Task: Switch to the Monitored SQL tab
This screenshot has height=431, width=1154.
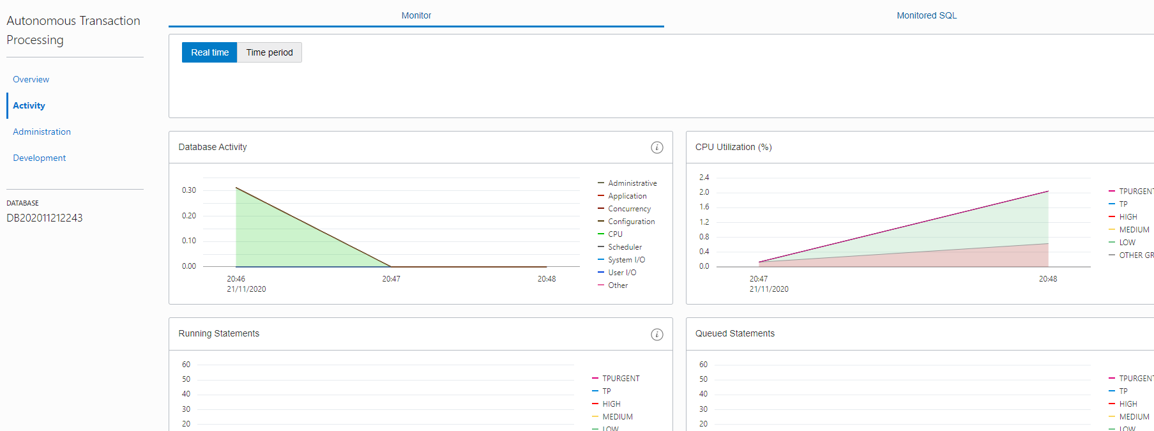Action: point(926,15)
